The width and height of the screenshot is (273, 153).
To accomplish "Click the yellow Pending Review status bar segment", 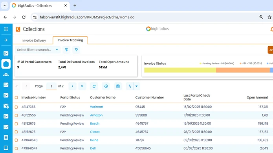I will click(x=180, y=70).
